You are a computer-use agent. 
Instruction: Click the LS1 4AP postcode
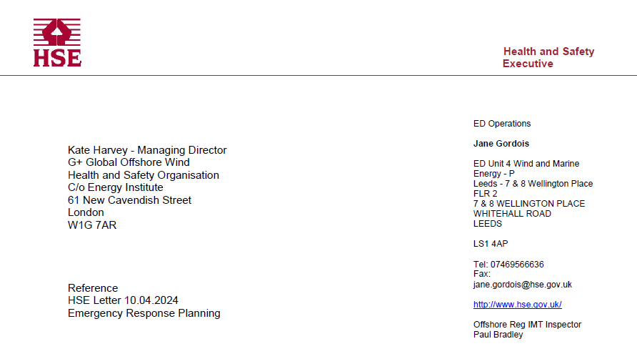tap(491, 244)
